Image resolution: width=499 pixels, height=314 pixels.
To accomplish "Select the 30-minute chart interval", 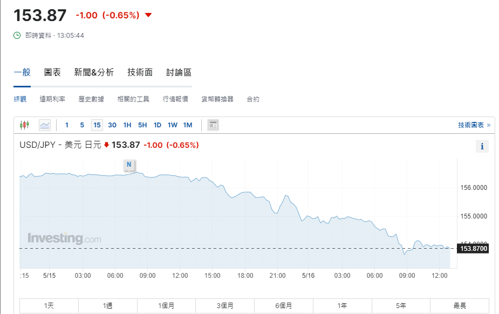I will (112, 125).
